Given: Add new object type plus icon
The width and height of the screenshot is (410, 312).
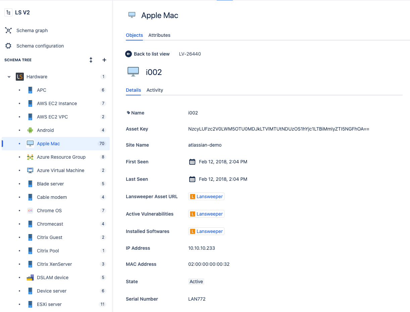Looking at the screenshot, I should point(104,60).
